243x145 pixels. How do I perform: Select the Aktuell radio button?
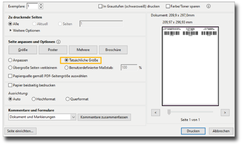34,24
